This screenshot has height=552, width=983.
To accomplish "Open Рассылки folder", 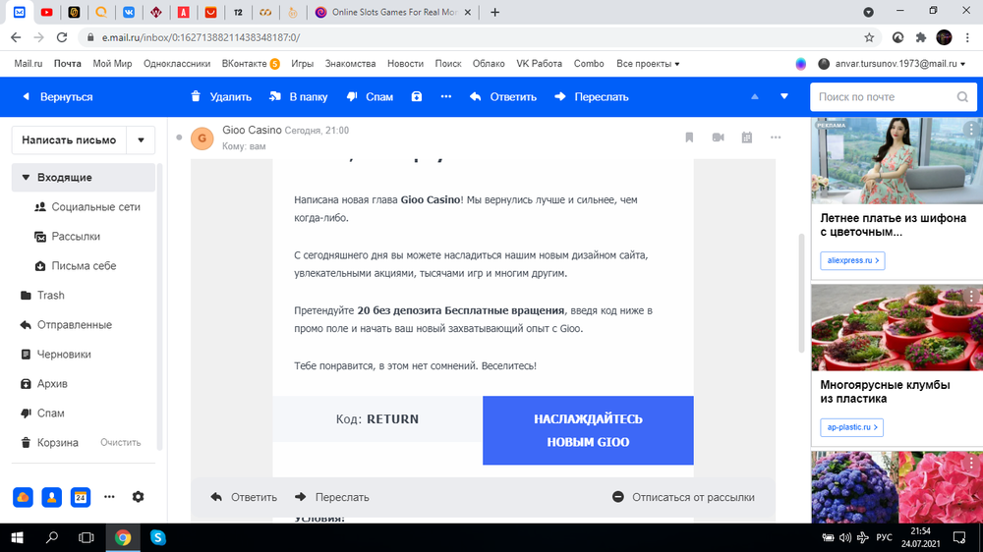I will [67, 236].
